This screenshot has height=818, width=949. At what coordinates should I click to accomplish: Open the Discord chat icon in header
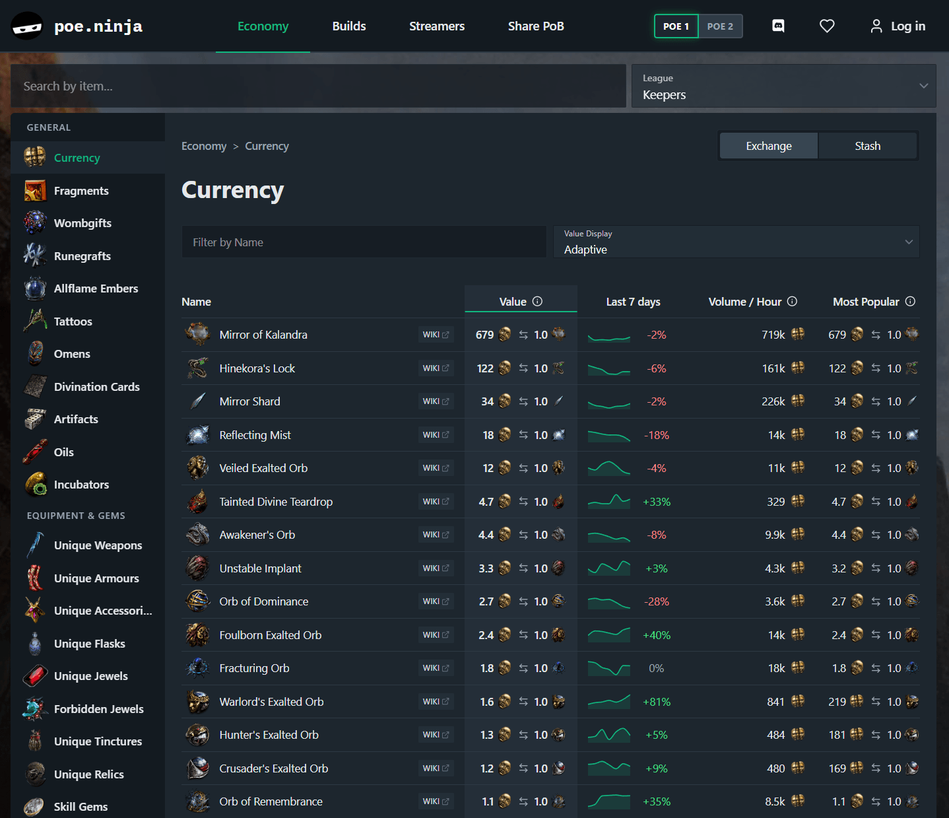778,26
